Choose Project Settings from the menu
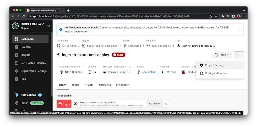The height and width of the screenshot is (127, 257). (220, 65)
